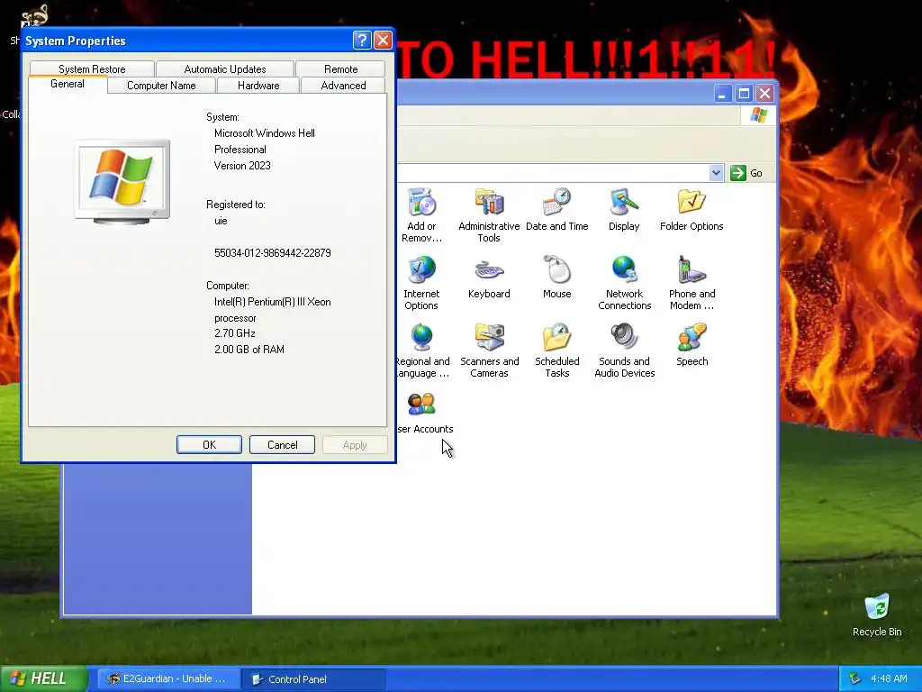922x692 pixels.
Task: Click the taskbar clock showing 4:48 AM
Action: click(x=889, y=678)
